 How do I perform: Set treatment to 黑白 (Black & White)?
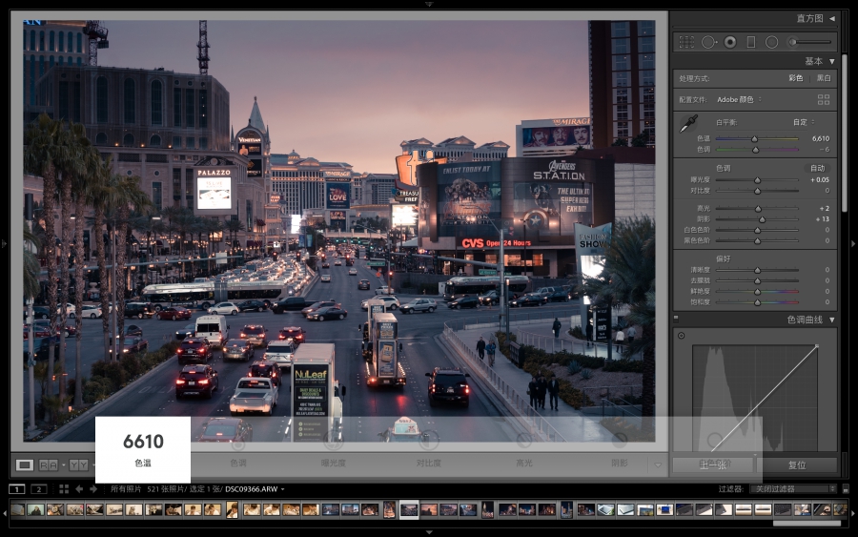[x=824, y=78]
